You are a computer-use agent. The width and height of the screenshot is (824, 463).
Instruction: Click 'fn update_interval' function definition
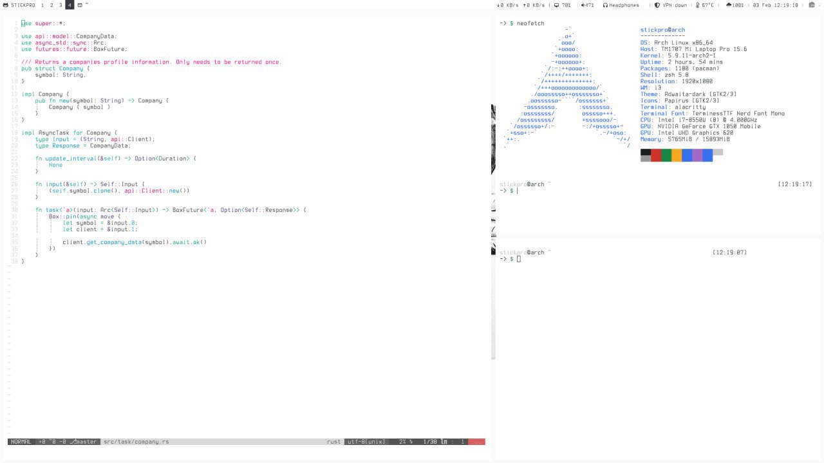coord(116,158)
